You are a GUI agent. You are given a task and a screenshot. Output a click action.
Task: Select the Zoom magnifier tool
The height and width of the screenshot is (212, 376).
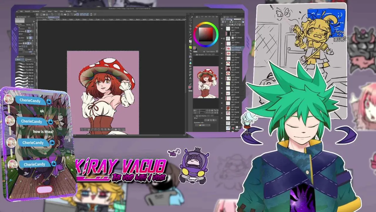190,20
